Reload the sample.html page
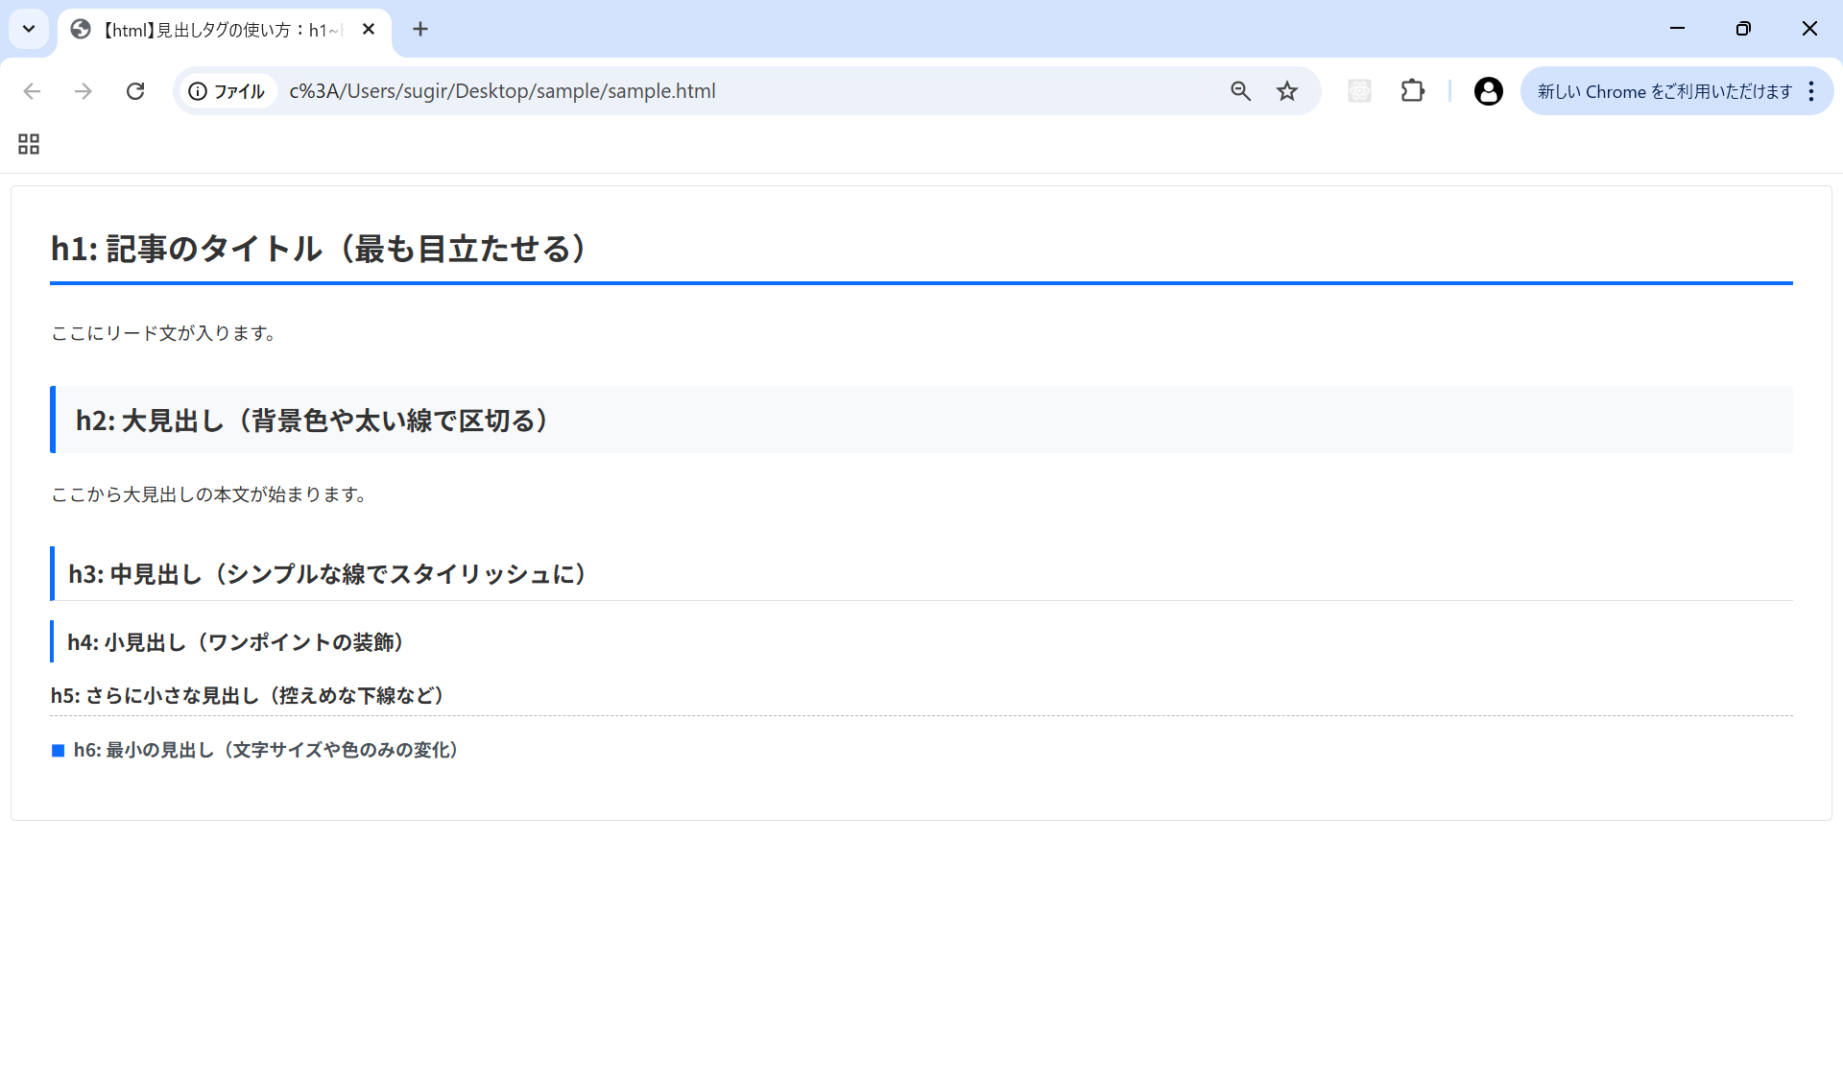The width and height of the screenshot is (1843, 1083). (135, 90)
